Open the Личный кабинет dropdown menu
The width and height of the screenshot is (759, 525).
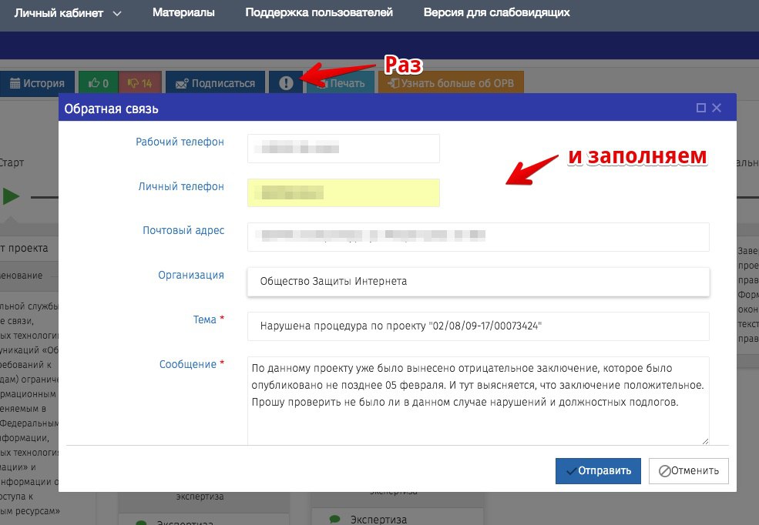(x=67, y=13)
